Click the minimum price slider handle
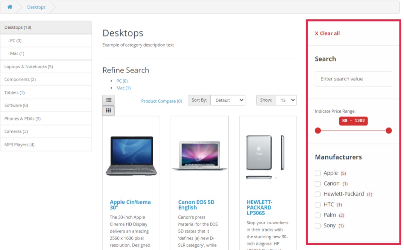Viewport: 404px width, 250px height. click(318, 131)
